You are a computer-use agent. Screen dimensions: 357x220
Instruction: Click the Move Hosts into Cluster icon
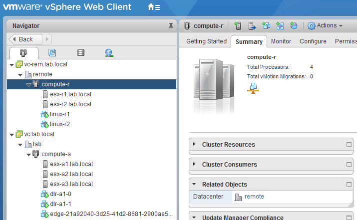(252, 26)
